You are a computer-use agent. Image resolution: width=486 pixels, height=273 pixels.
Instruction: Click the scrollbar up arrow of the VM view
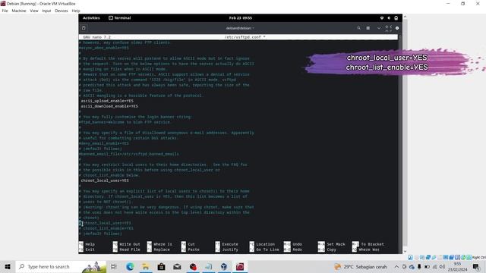click(405, 17)
